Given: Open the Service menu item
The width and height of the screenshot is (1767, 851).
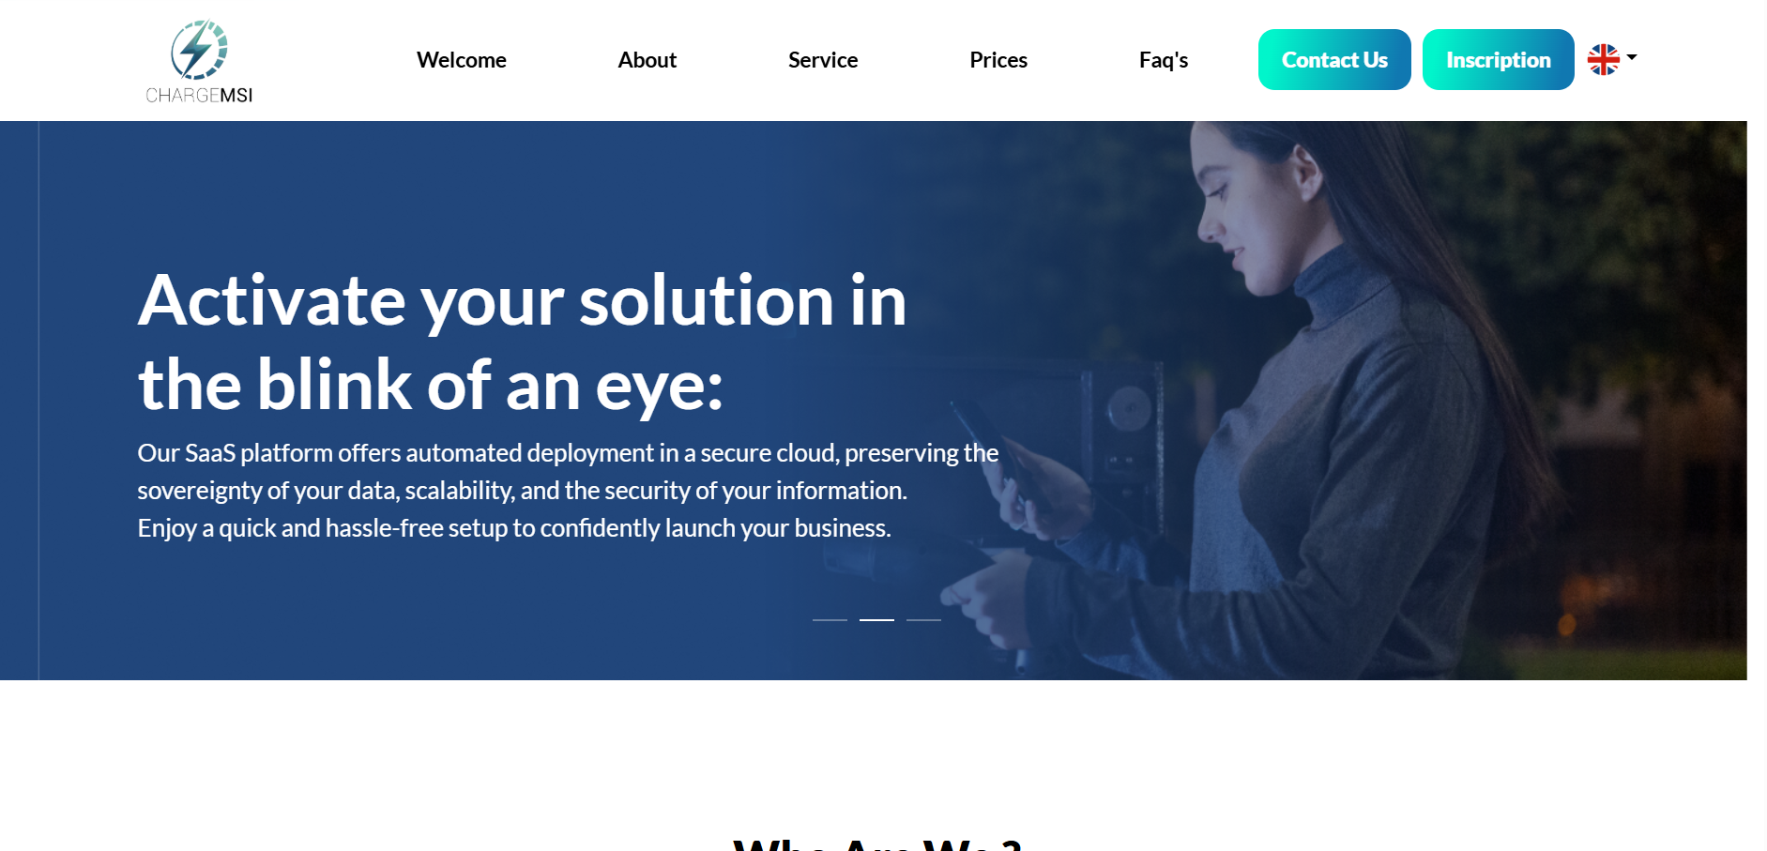Looking at the screenshot, I should [823, 60].
